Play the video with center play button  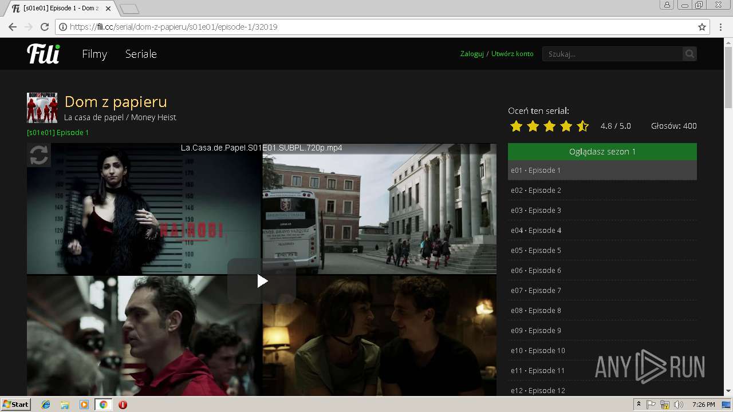[x=262, y=281]
